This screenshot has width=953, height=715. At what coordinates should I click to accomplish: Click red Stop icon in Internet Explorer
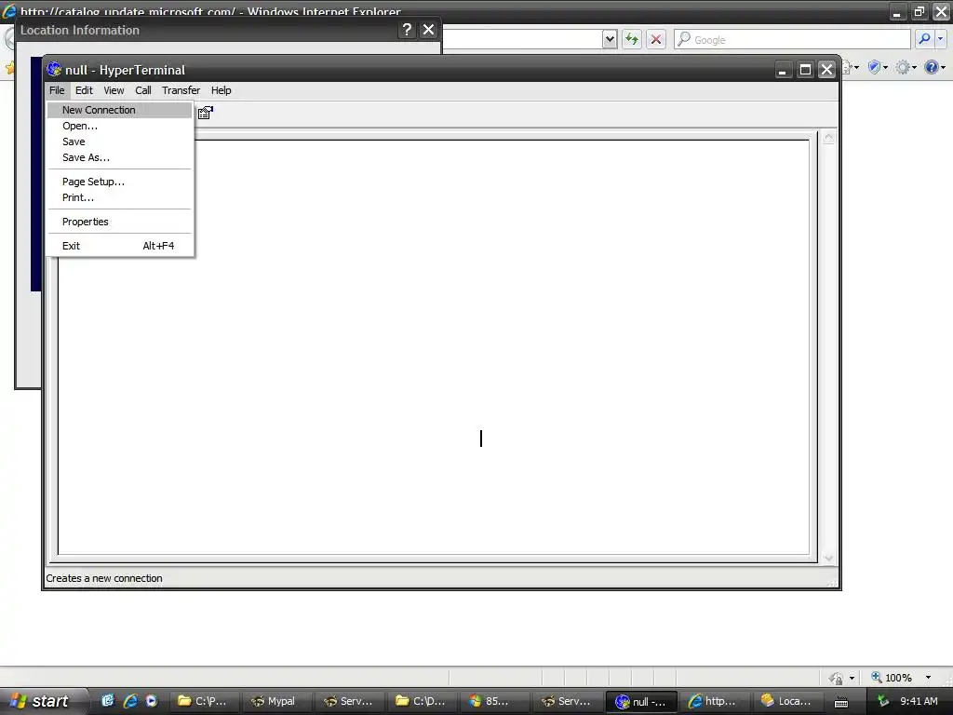pos(656,39)
